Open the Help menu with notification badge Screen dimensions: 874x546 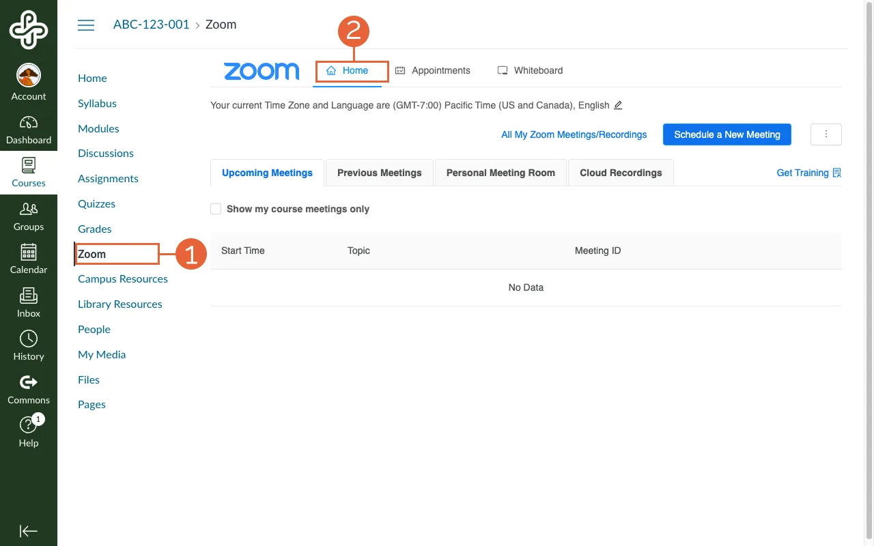pyautogui.click(x=29, y=433)
